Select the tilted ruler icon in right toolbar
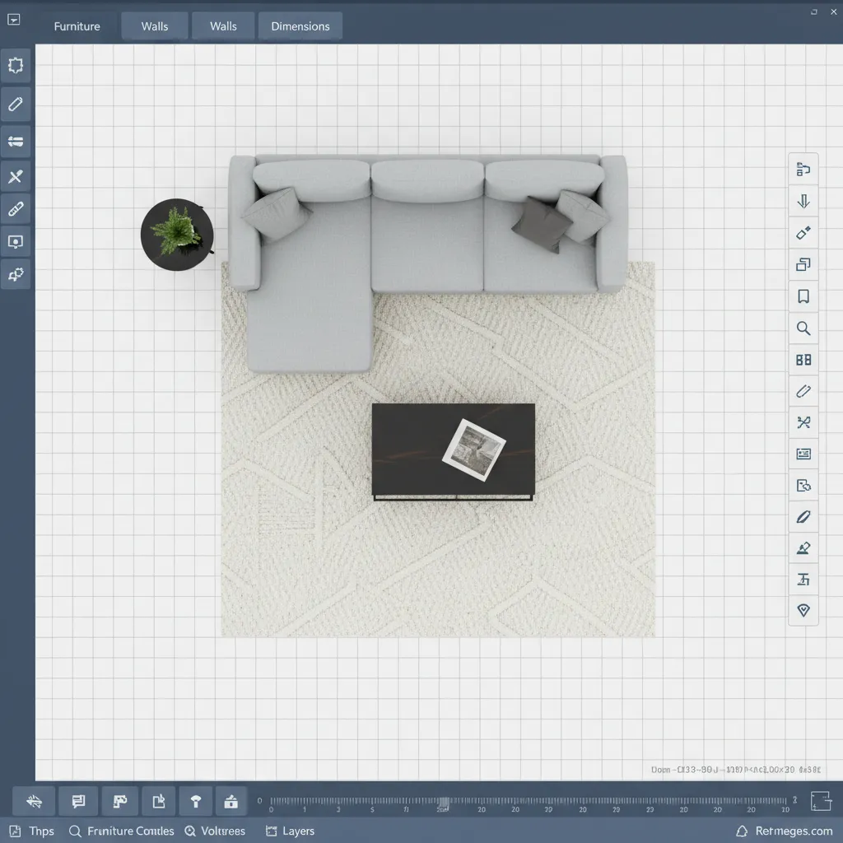This screenshot has height=843, width=843. [x=803, y=391]
